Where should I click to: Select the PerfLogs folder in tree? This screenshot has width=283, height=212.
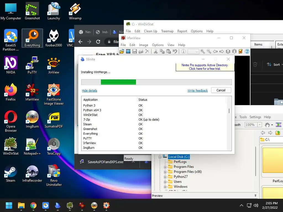point(180,162)
